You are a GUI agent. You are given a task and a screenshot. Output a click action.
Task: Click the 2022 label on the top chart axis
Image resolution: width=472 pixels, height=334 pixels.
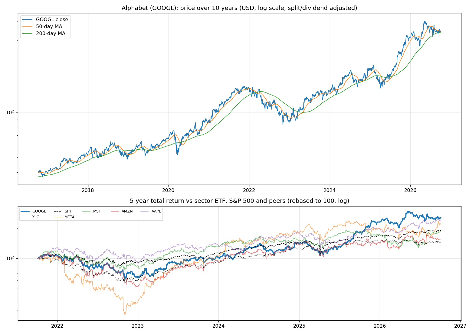pyautogui.click(x=249, y=190)
